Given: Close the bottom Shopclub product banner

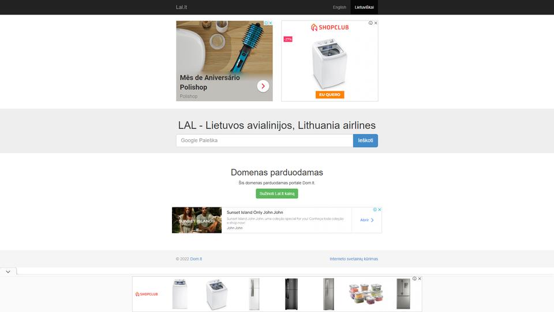Looking at the screenshot, I should [420, 278].
